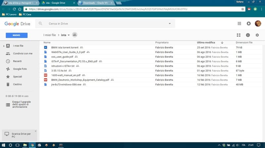Bookmark this page with star
This screenshot has width=265, height=148.
click(242, 9)
